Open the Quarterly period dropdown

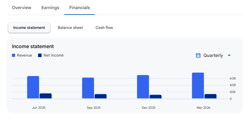[x=214, y=55]
